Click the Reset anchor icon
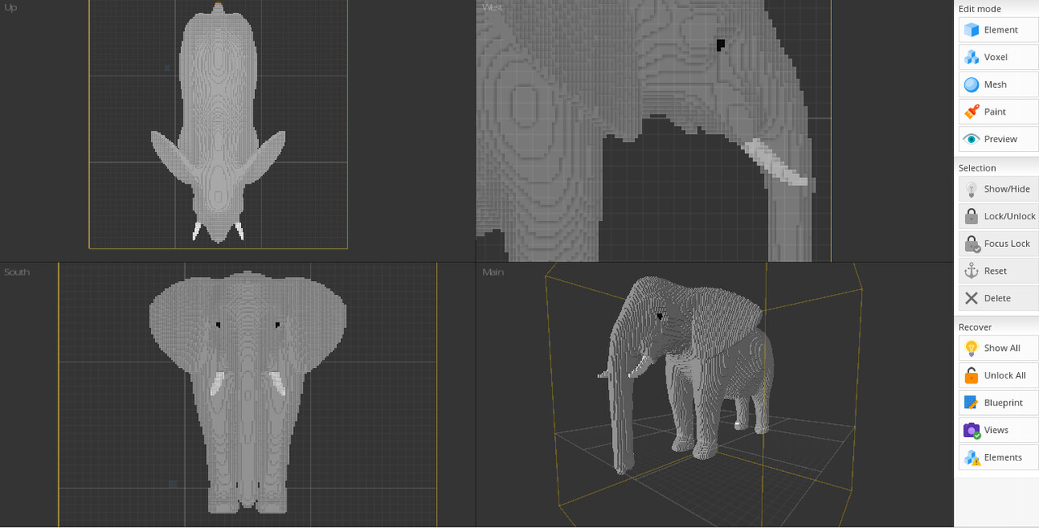 [972, 271]
